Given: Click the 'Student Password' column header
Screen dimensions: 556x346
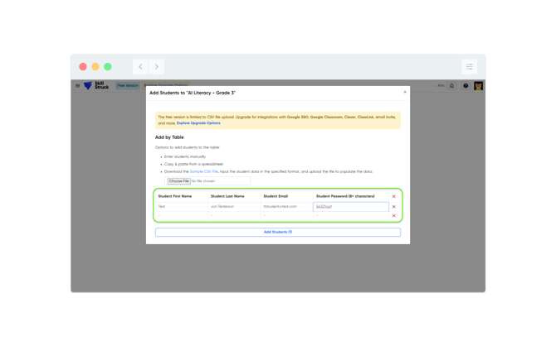Looking at the screenshot, I should click(x=345, y=196).
